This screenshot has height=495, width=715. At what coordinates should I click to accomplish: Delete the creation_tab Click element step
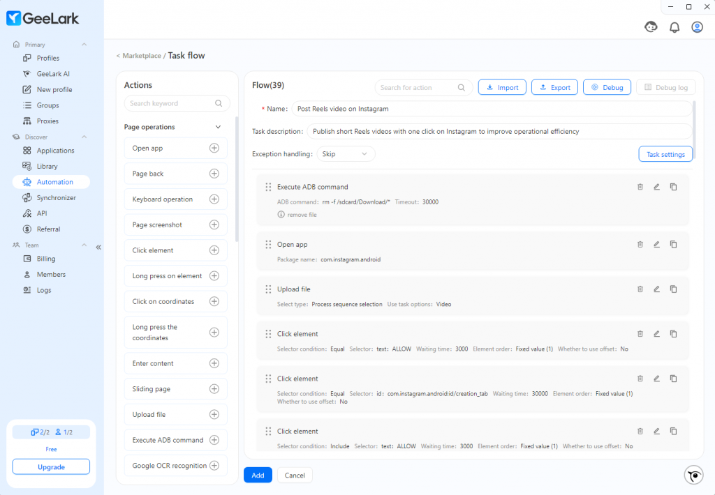coord(640,378)
